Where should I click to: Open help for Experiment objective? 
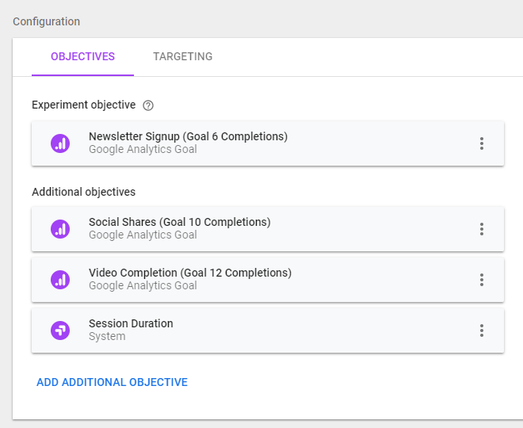click(148, 105)
